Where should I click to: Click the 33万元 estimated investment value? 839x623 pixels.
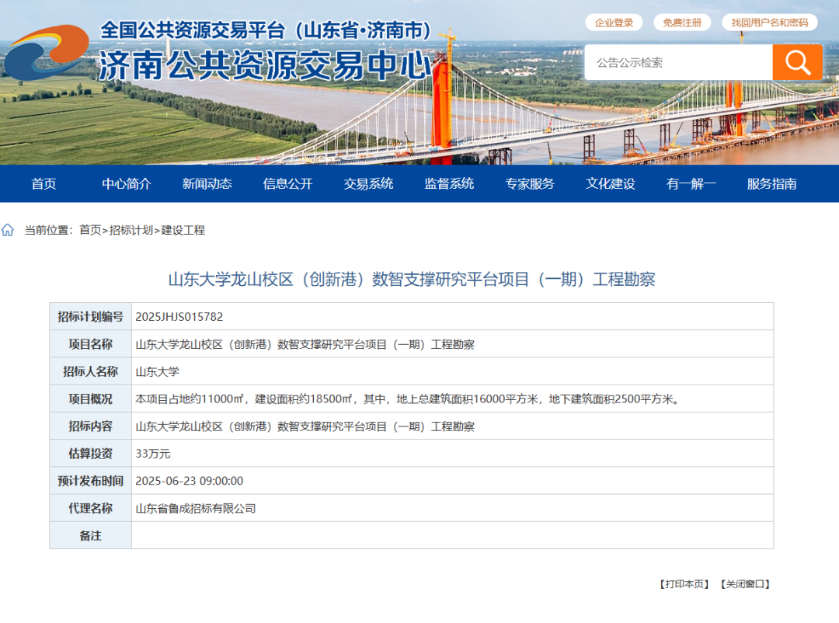click(153, 454)
